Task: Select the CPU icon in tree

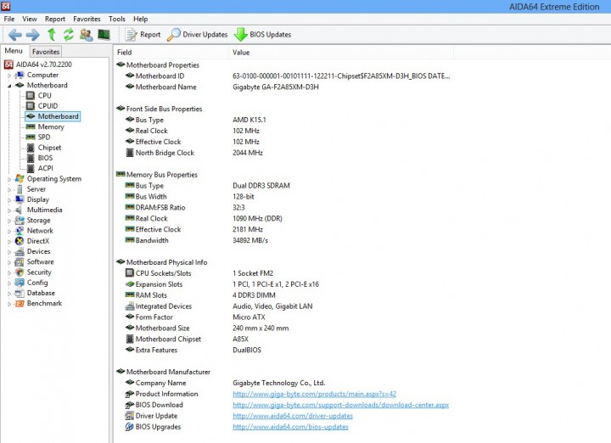Action: tap(31, 95)
